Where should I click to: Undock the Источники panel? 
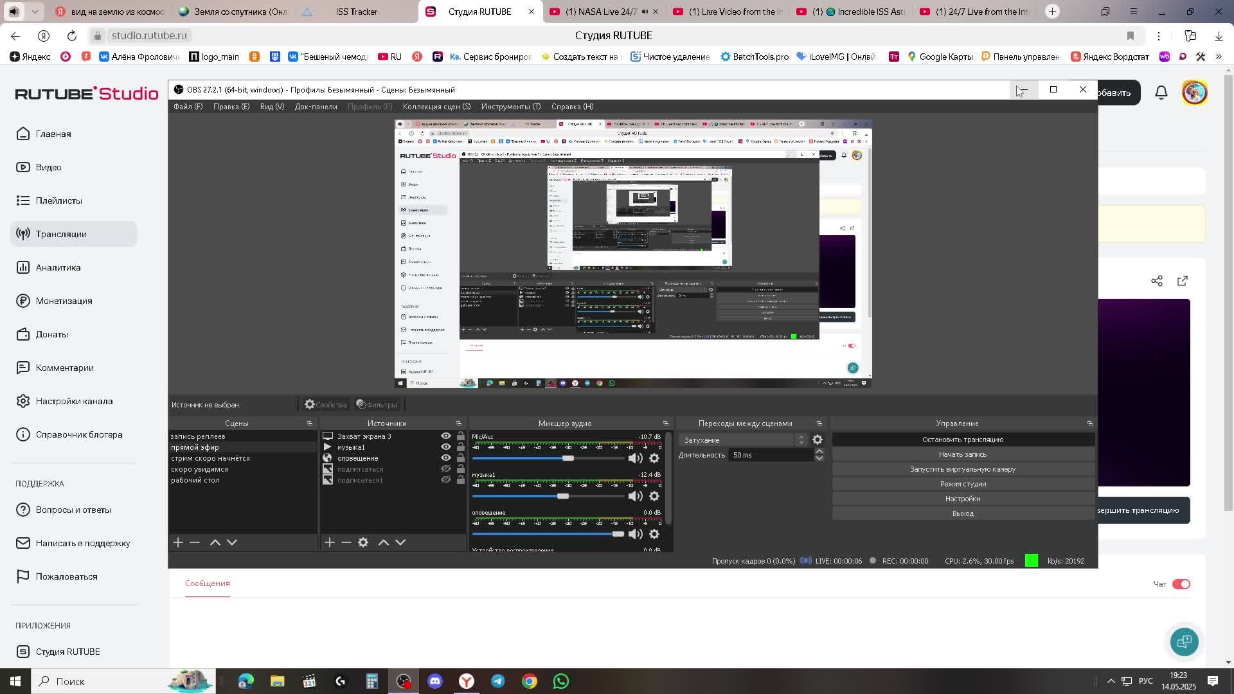pyautogui.click(x=459, y=423)
